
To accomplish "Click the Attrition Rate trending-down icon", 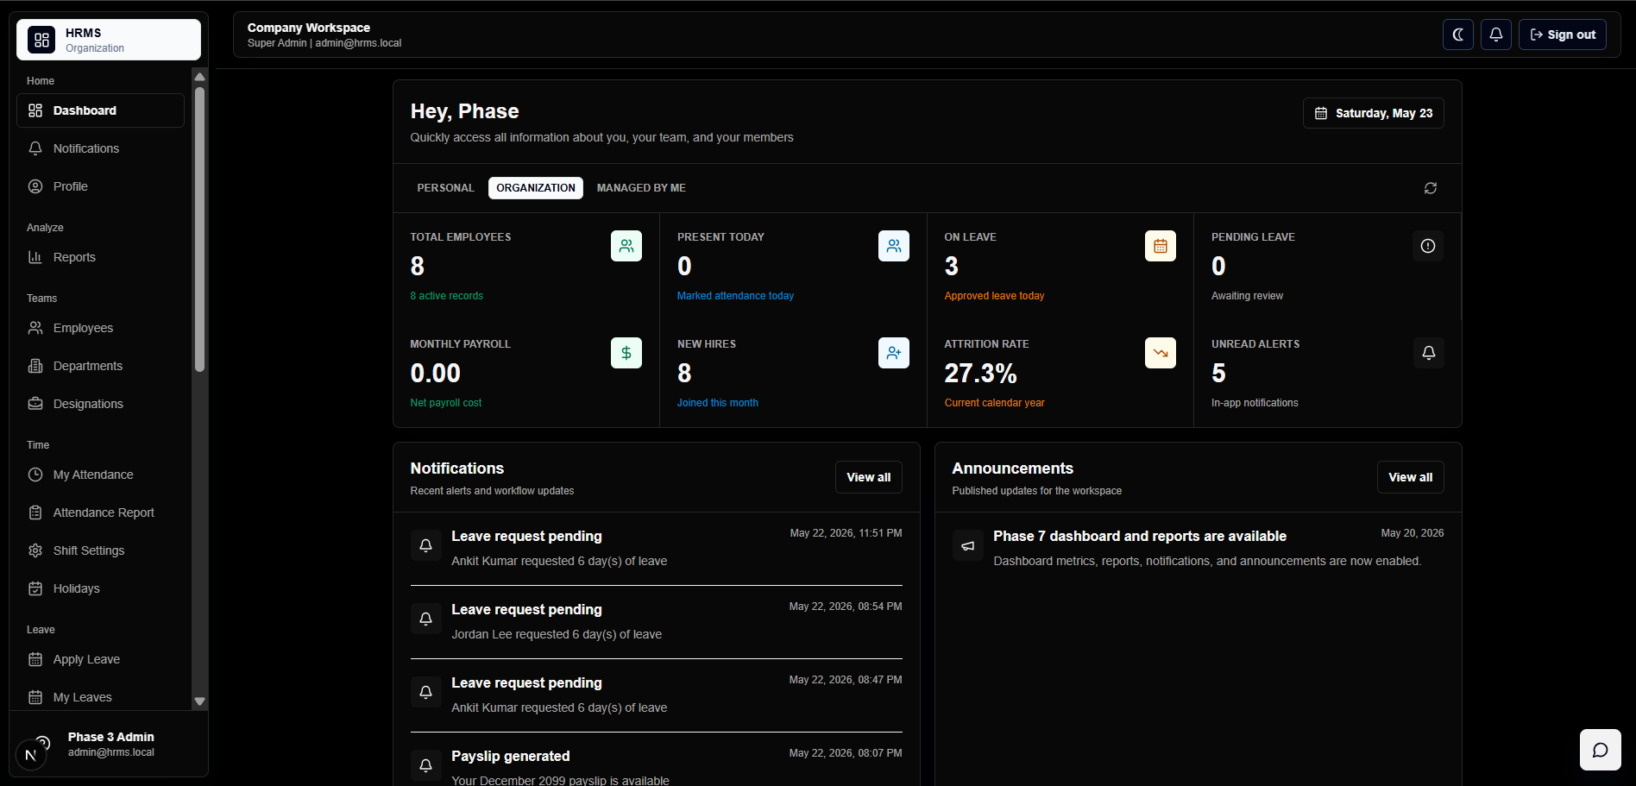I will tap(1161, 353).
